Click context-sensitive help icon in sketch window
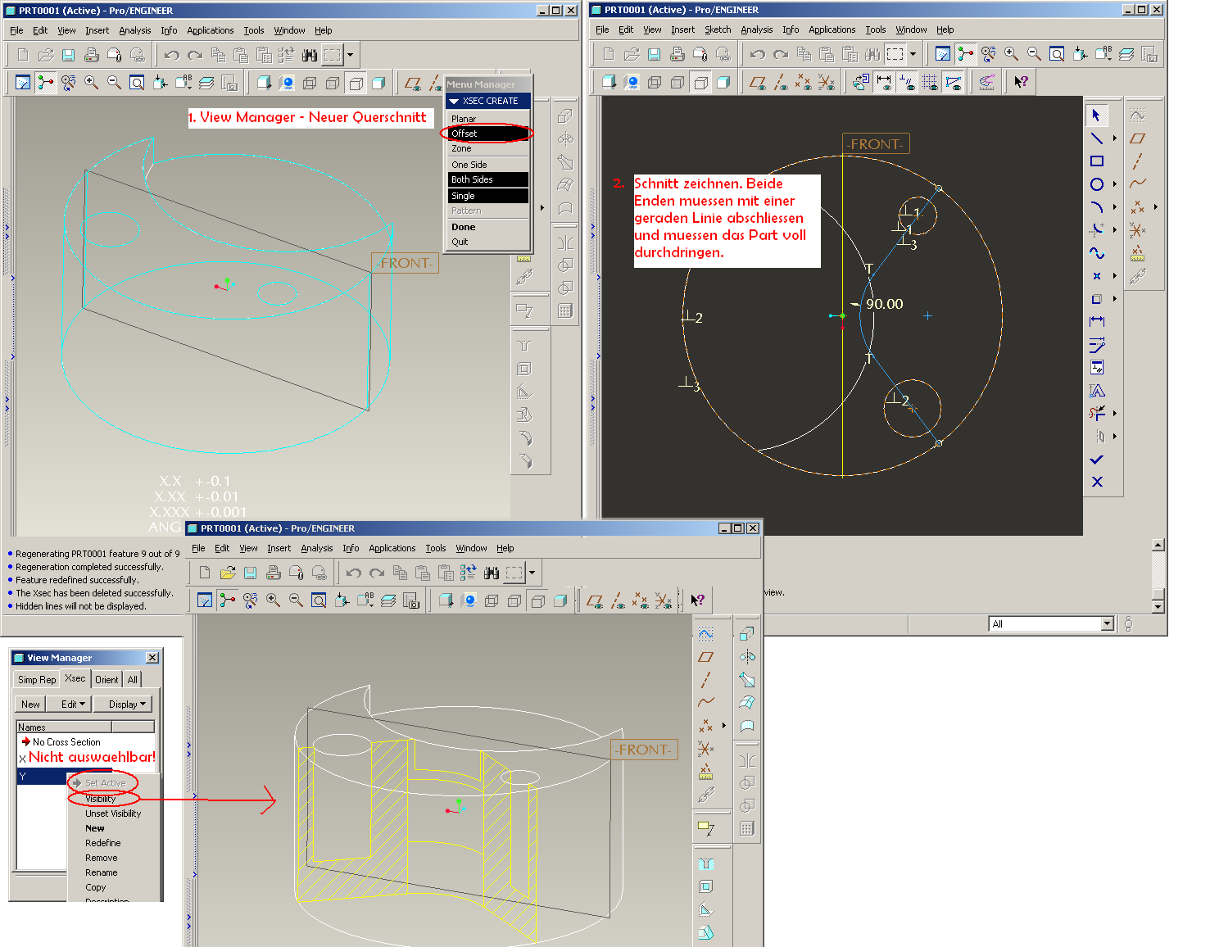This screenshot has width=1219, height=947. (1021, 81)
